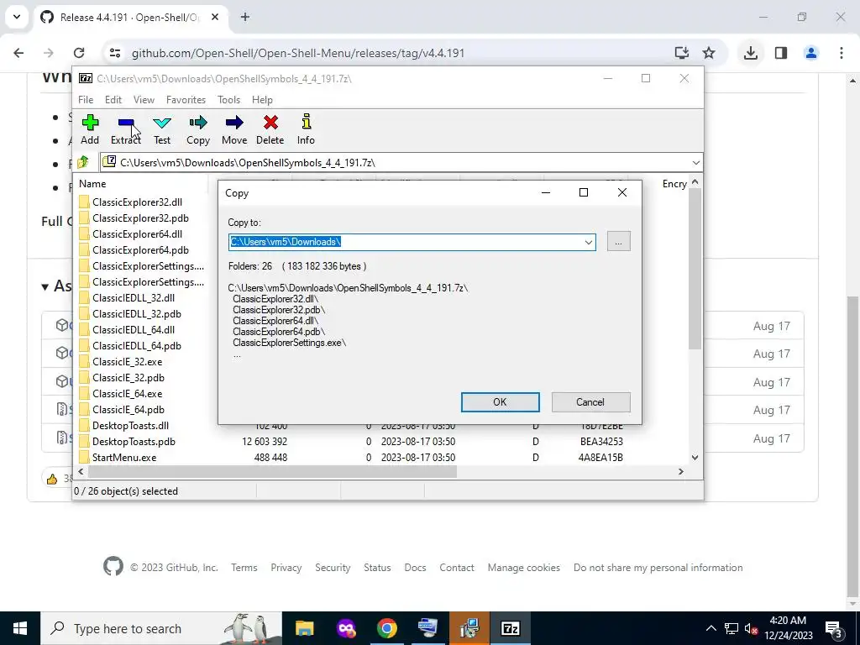Browse for destination with the ... button
860x645 pixels.
click(619, 242)
